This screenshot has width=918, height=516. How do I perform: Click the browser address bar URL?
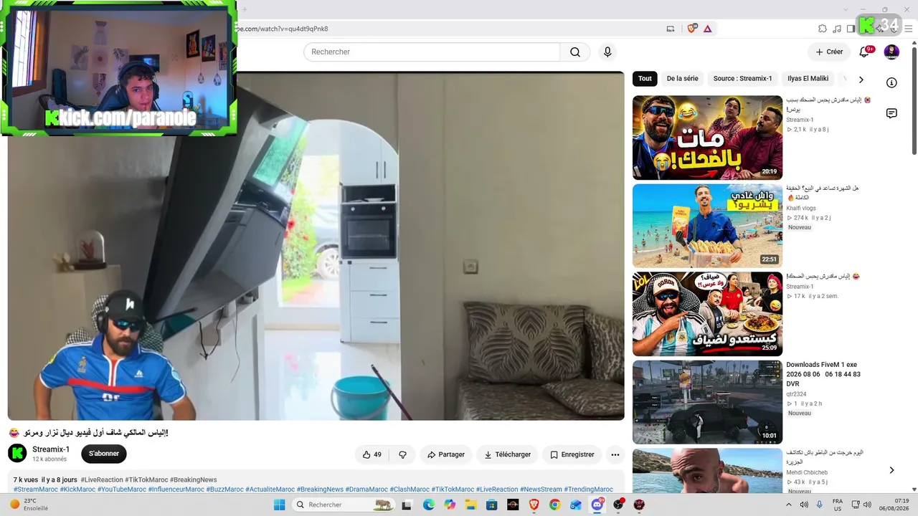tap(283, 29)
